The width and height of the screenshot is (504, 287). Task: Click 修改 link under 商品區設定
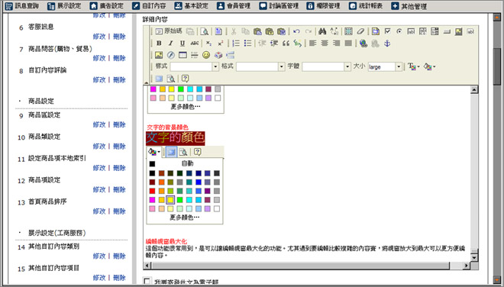[x=99, y=124]
